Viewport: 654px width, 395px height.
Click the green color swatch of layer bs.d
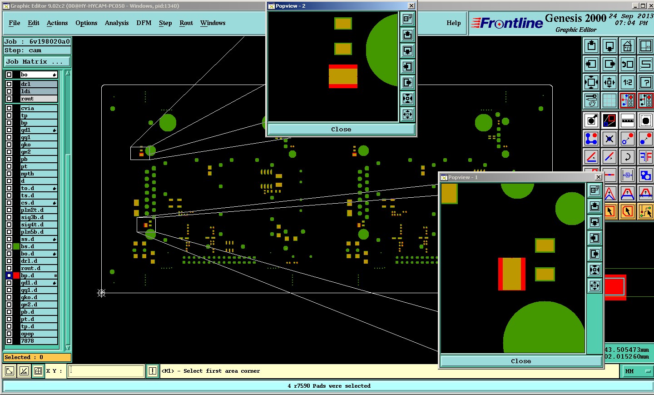point(16,246)
